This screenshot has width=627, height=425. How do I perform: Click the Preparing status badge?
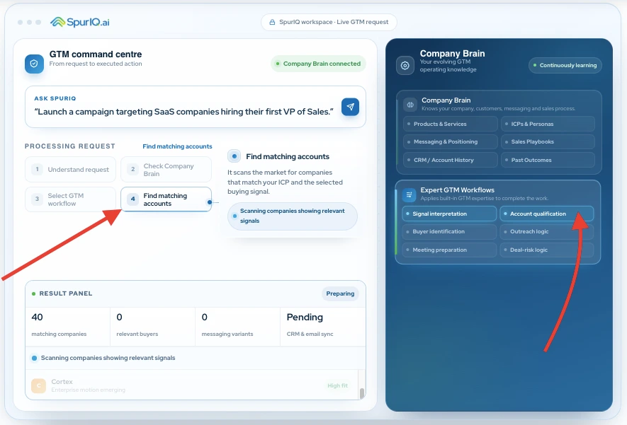pos(340,293)
